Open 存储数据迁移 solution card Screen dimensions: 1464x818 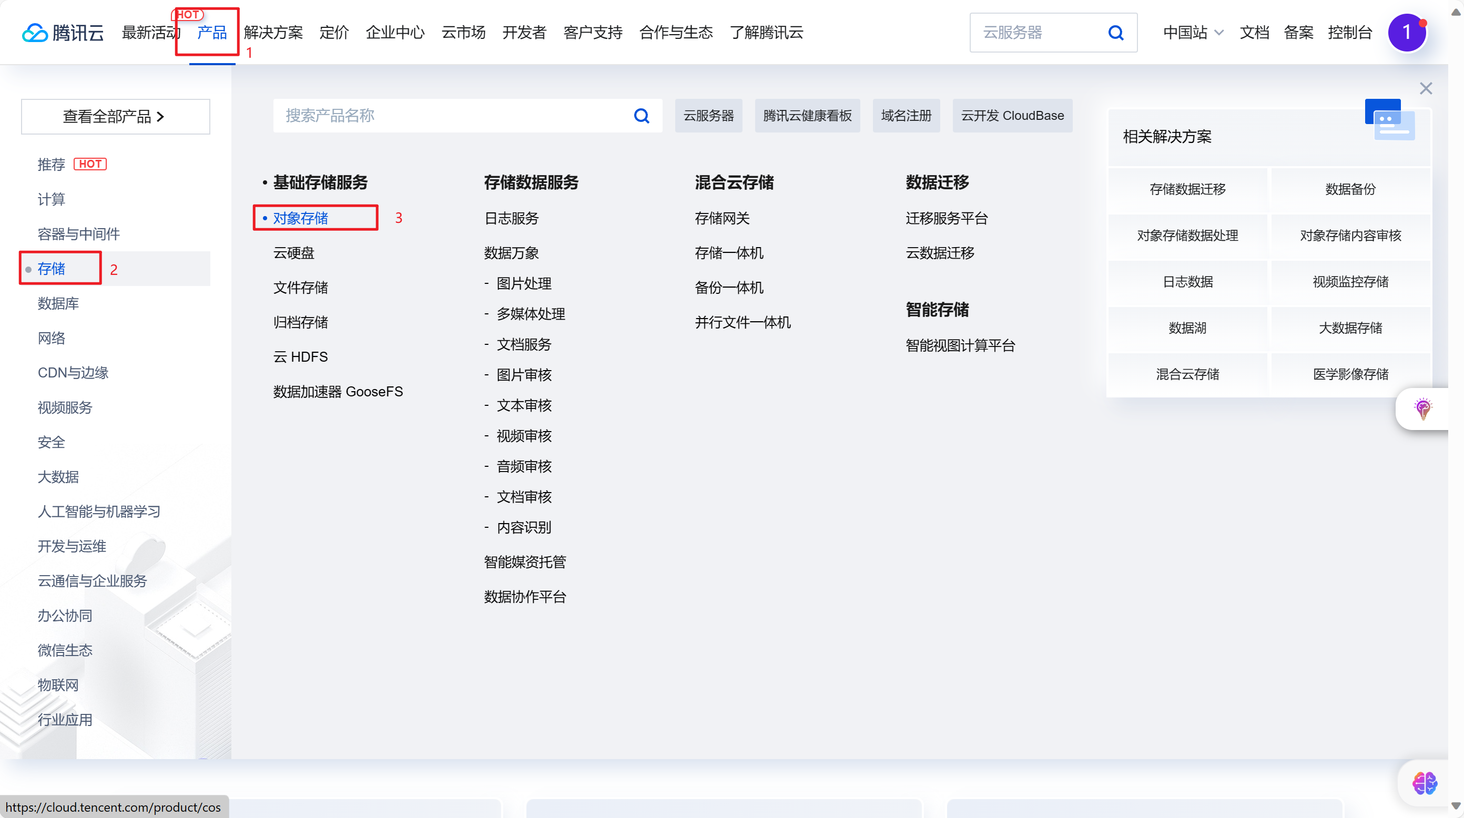(1187, 189)
